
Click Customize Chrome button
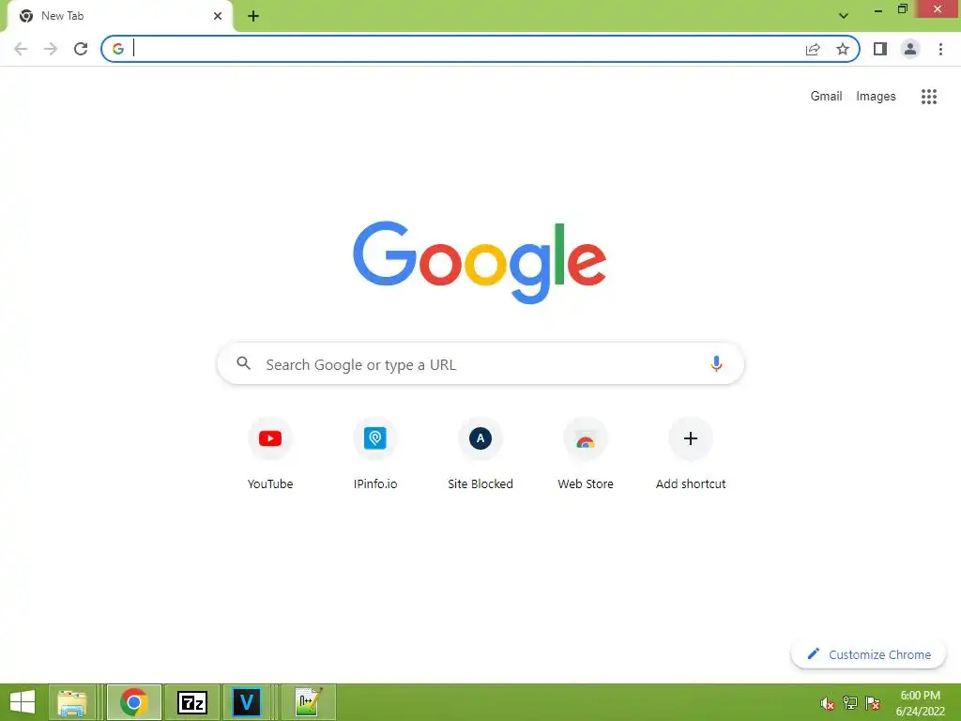pos(868,654)
